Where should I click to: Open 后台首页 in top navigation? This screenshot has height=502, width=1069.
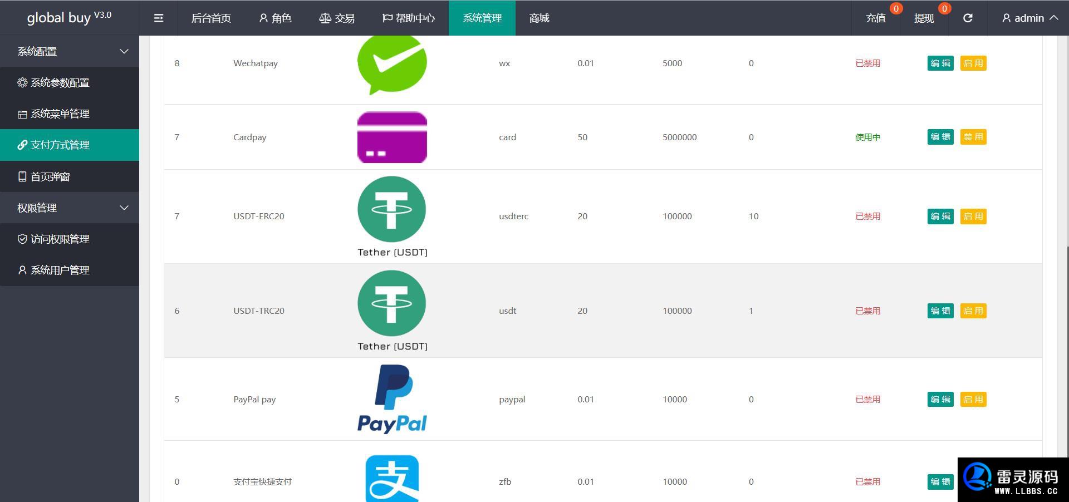coord(211,18)
